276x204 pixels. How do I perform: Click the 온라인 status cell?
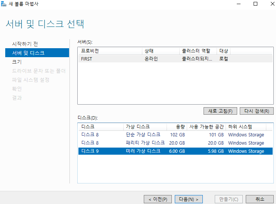coord(151,59)
